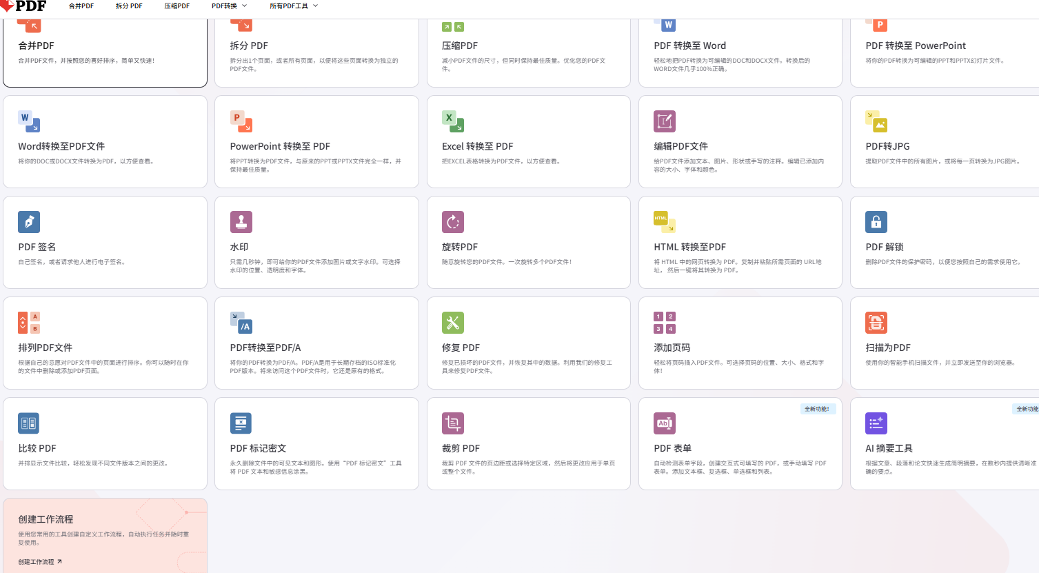Click 压缩PDF in the top navigation

coord(177,6)
